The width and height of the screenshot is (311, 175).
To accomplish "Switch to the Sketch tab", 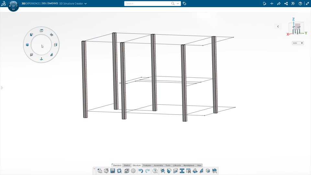I will click(x=127, y=165).
